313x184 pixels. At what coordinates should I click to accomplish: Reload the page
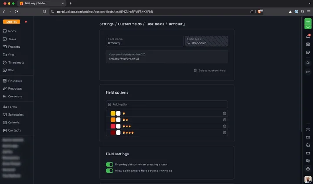pyautogui.click(x=17, y=12)
